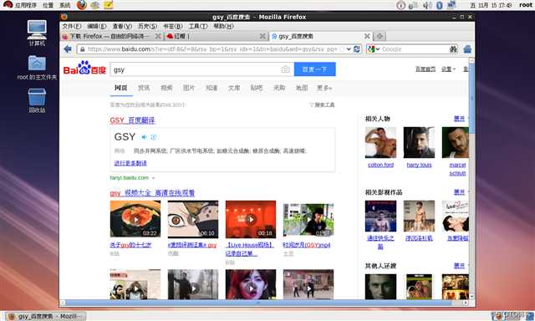The height and width of the screenshot is (321, 535).
Task: Open the colton ford person link
Action: pos(381,165)
